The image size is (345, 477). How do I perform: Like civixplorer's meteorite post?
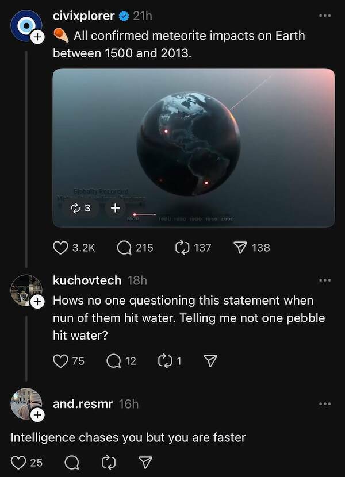pyautogui.click(x=61, y=247)
